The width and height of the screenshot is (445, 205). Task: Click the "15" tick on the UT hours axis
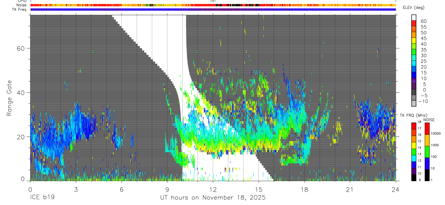(259, 189)
